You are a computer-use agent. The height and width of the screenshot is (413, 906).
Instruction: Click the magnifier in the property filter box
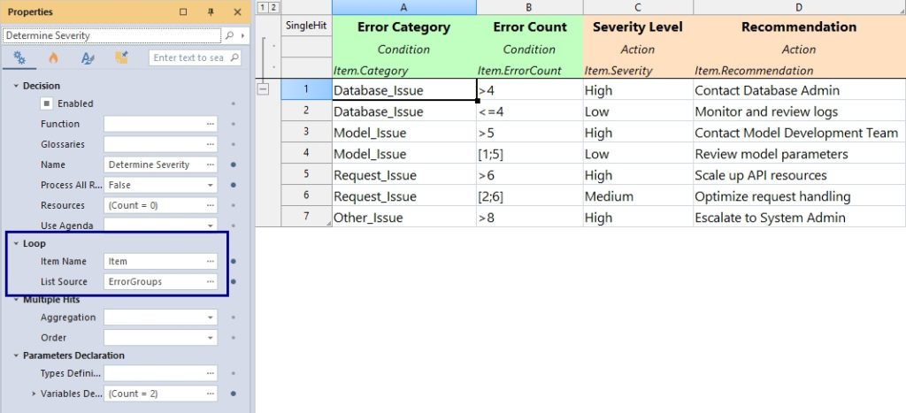(x=234, y=57)
